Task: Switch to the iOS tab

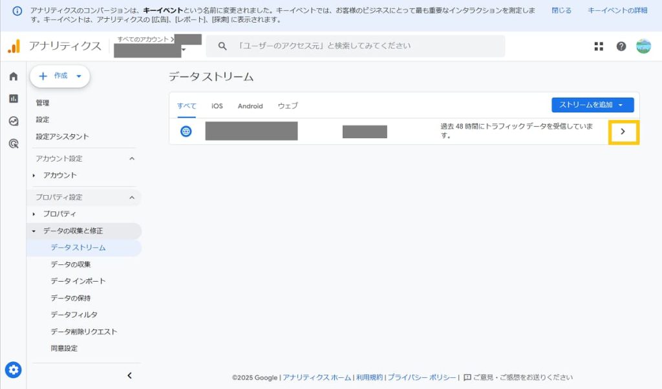Action: [x=217, y=106]
